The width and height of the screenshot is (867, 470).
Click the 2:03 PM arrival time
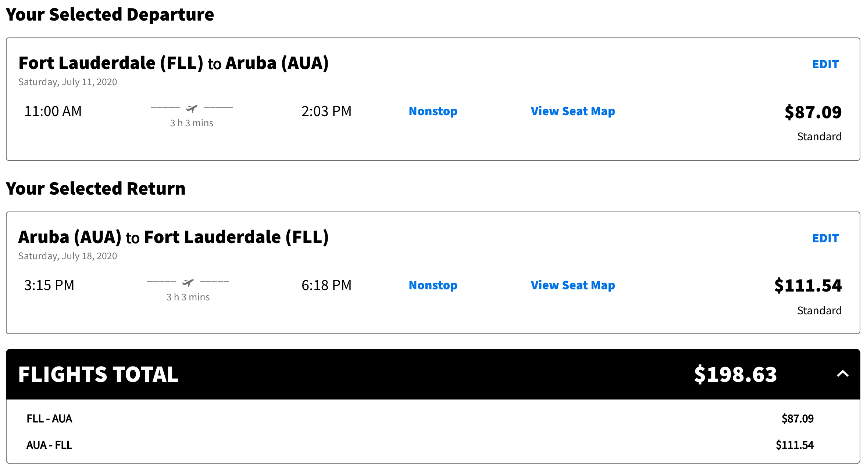pos(327,111)
